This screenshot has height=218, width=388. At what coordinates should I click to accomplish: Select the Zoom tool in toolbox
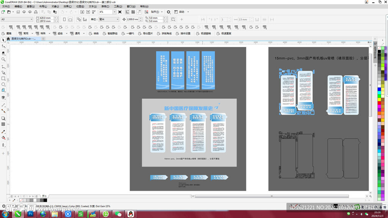3,59
